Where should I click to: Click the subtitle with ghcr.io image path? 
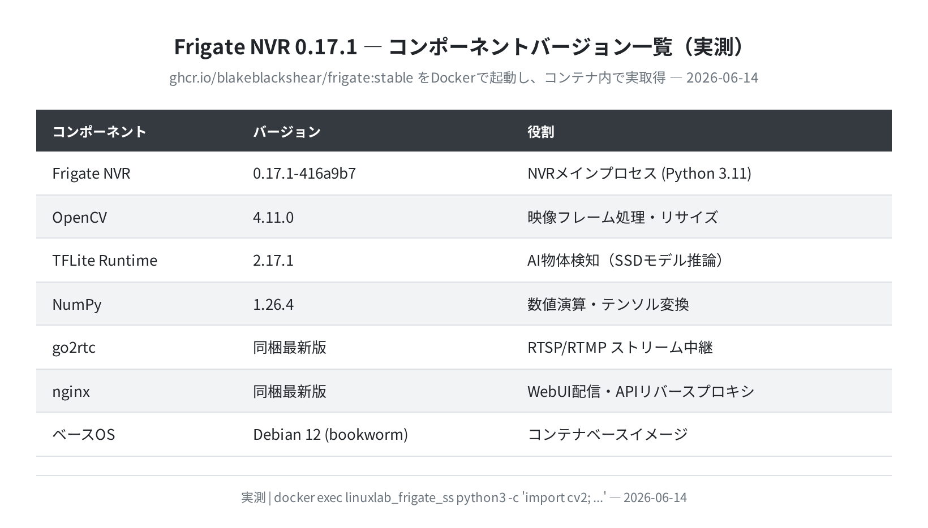(463, 77)
